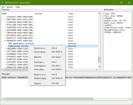The height and width of the screenshot is (105, 133).
Task: Click Section type of Compressed section row
Action: pyautogui.click(x=72, y=46)
